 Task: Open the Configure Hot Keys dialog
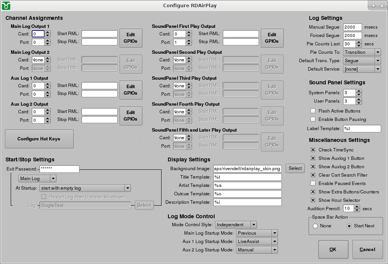tap(39, 138)
